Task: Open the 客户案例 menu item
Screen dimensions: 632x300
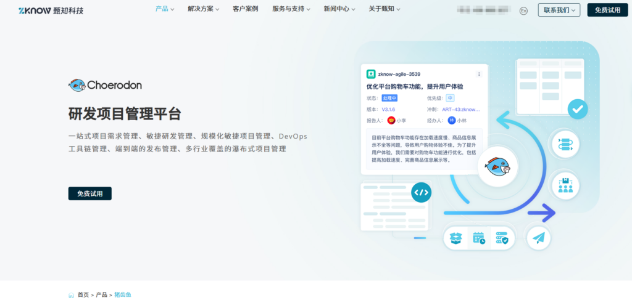Action: [246, 9]
